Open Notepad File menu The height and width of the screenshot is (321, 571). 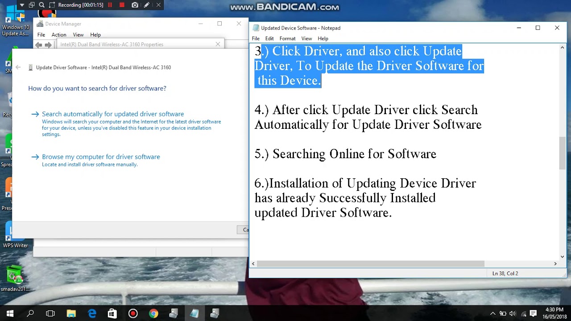pyautogui.click(x=256, y=39)
